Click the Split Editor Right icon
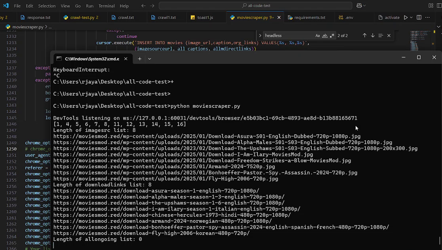Image resolution: width=442 pixels, height=250 pixels. point(419,17)
